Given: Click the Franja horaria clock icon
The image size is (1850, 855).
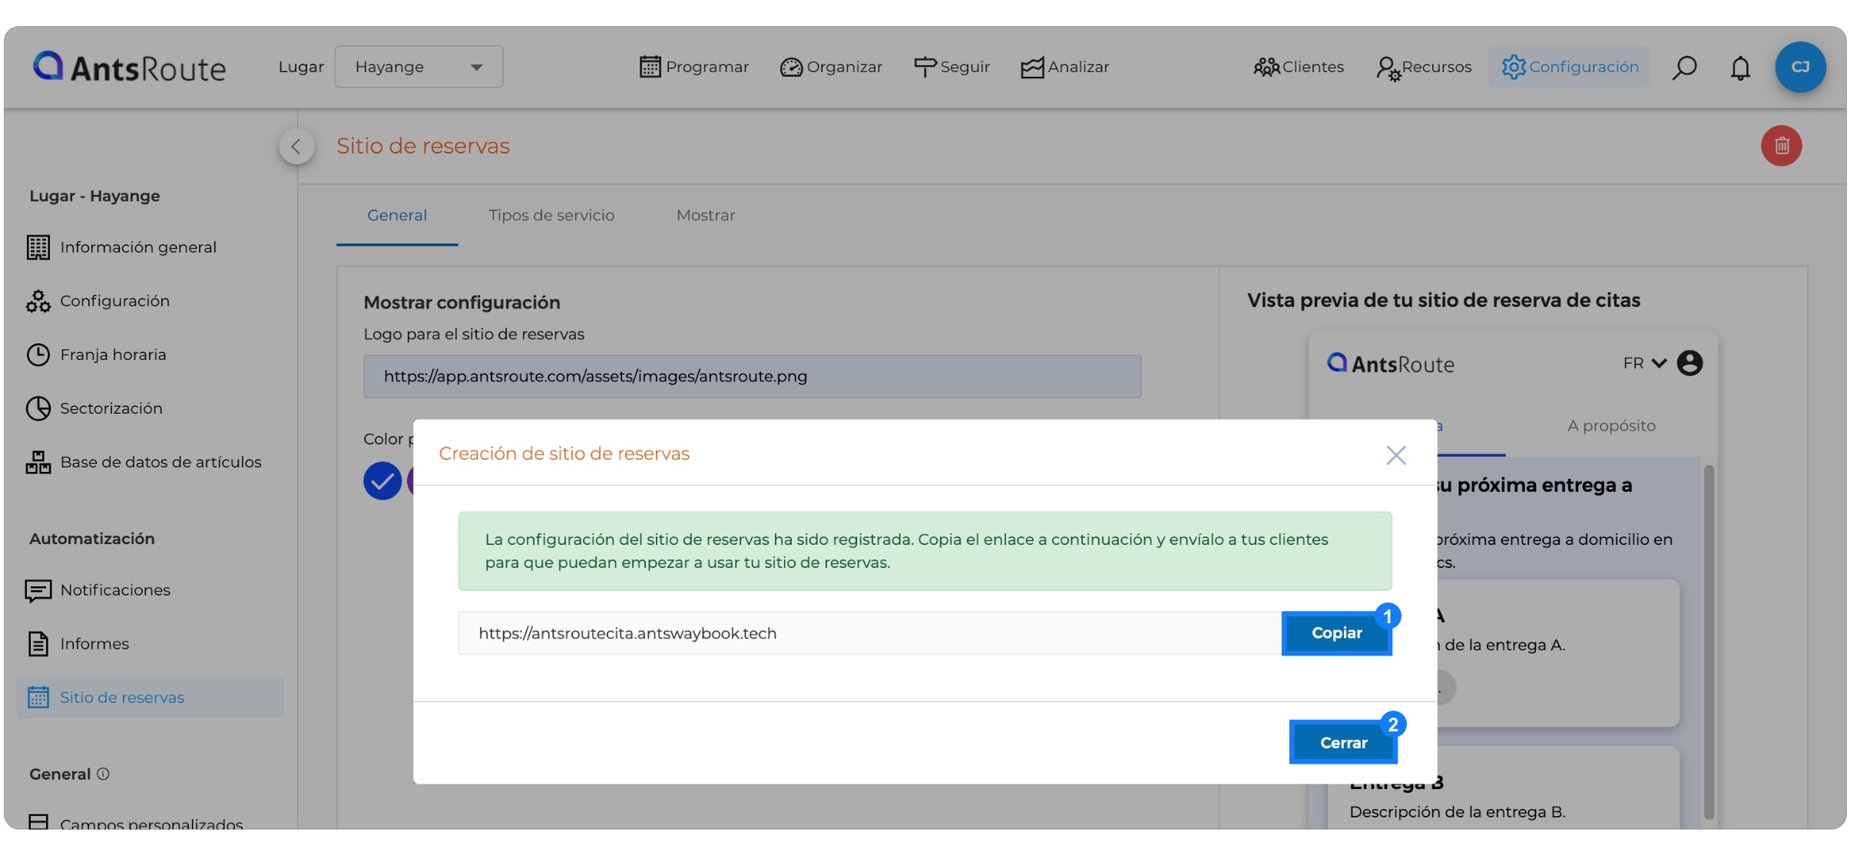Looking at the screenshot, I should click(38, 355).
